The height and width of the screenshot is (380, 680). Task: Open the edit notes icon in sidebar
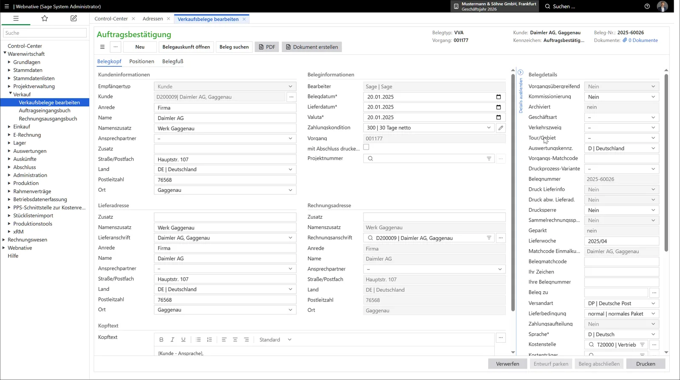tap(74, 19)
